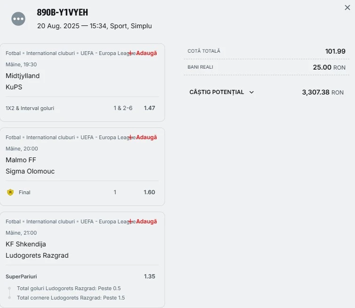Click the Câștig Potențial label
The image size is (355, 308).
(217, 92)
